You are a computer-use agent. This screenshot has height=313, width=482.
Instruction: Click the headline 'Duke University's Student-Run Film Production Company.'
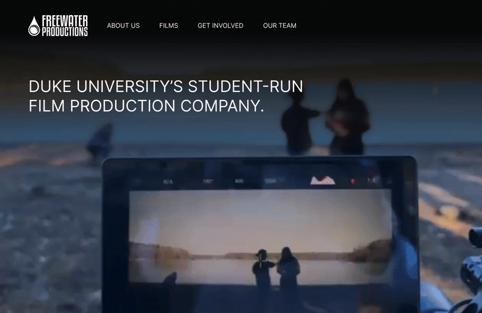coord(166,96)
